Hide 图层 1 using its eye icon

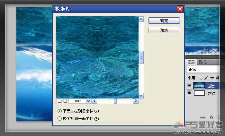[x=189, y=86]
